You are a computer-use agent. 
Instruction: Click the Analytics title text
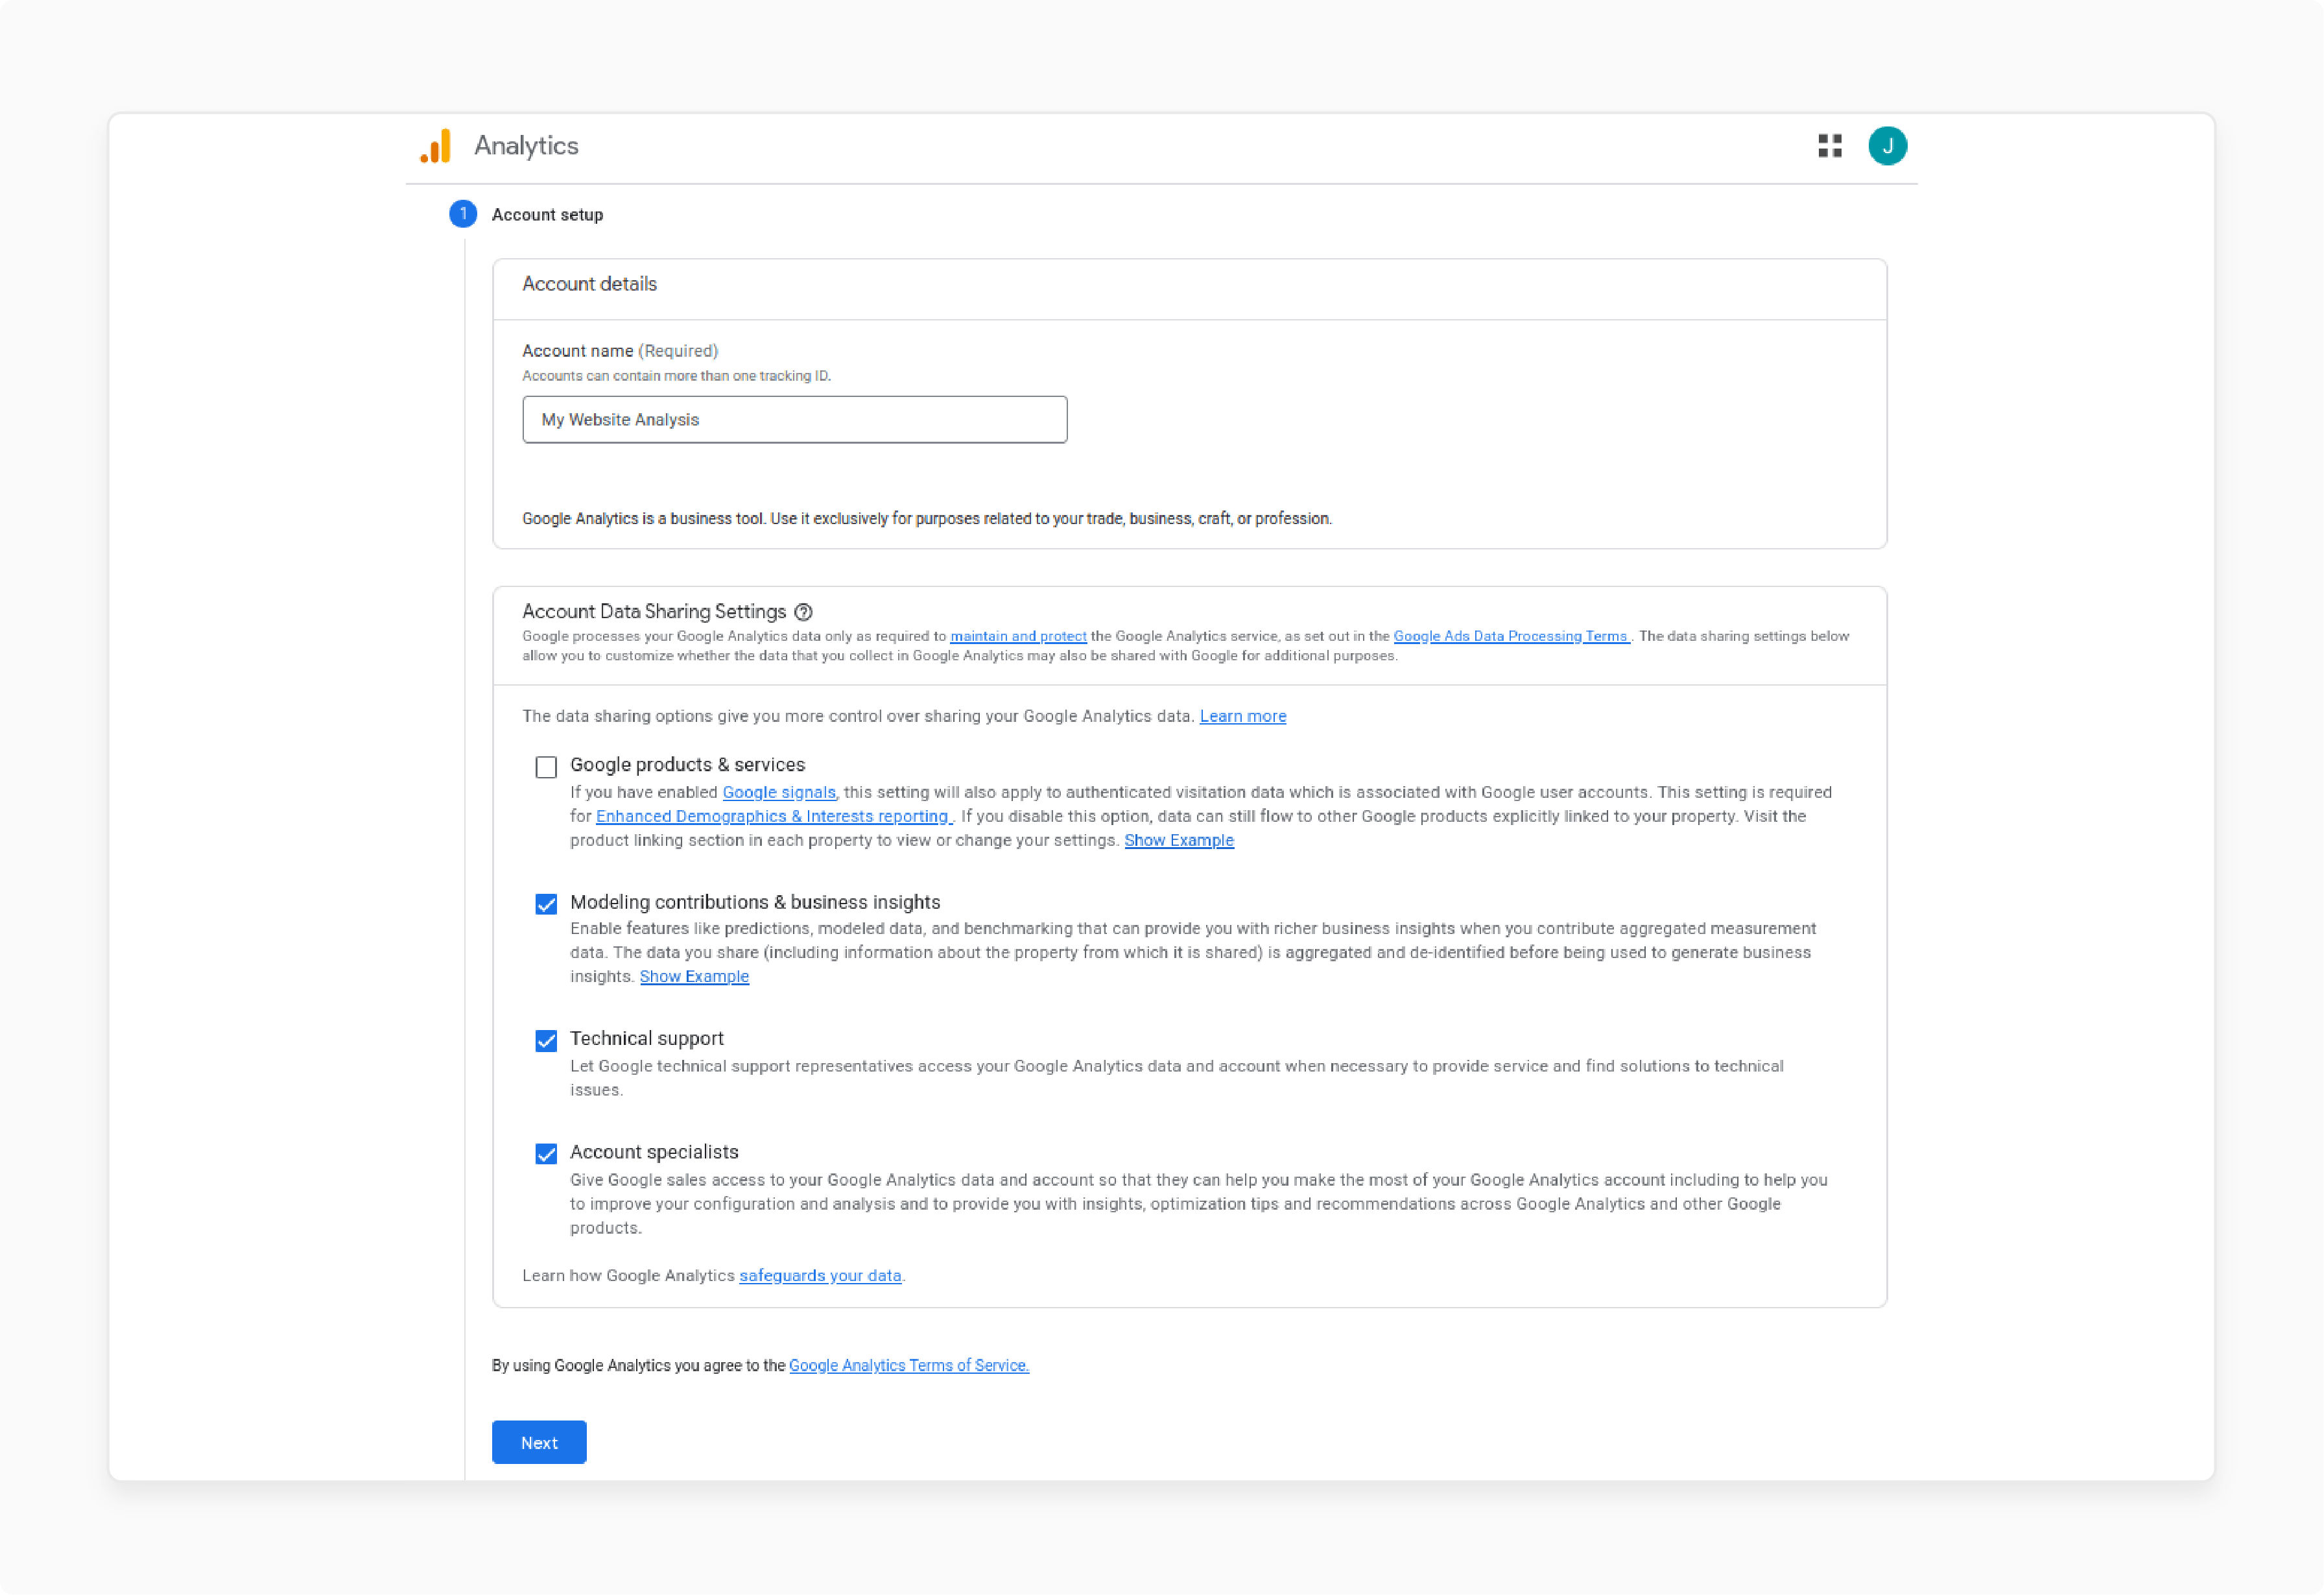point(526,146)
